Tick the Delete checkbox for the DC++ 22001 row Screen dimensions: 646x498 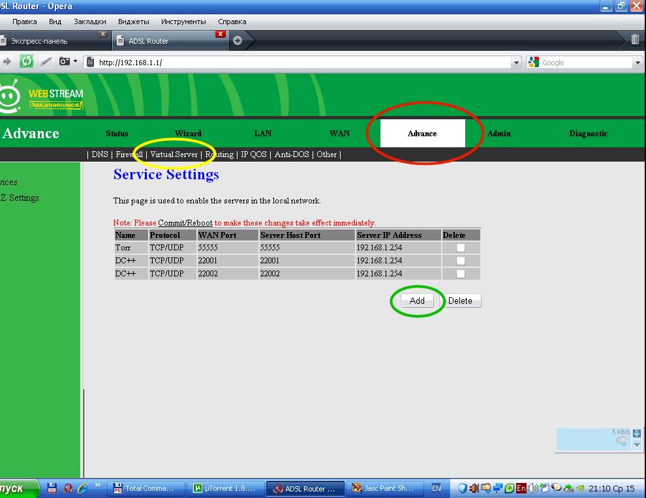[x=461, y=261]
